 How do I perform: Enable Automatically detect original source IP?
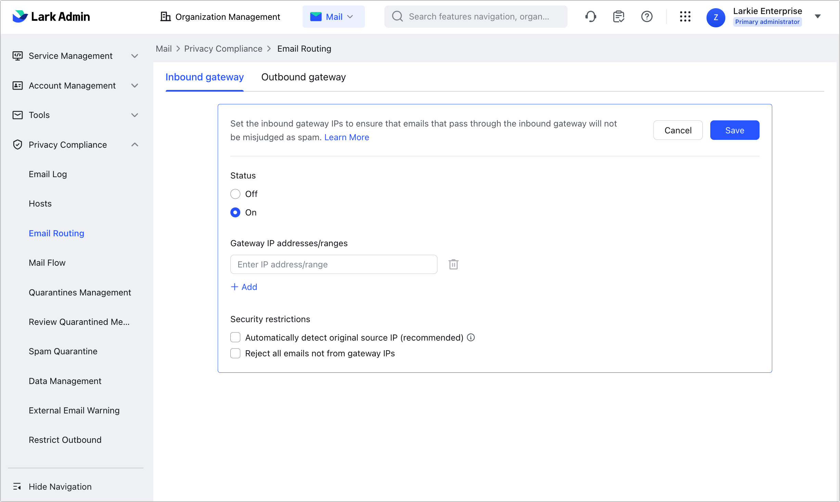pos(235,337)
